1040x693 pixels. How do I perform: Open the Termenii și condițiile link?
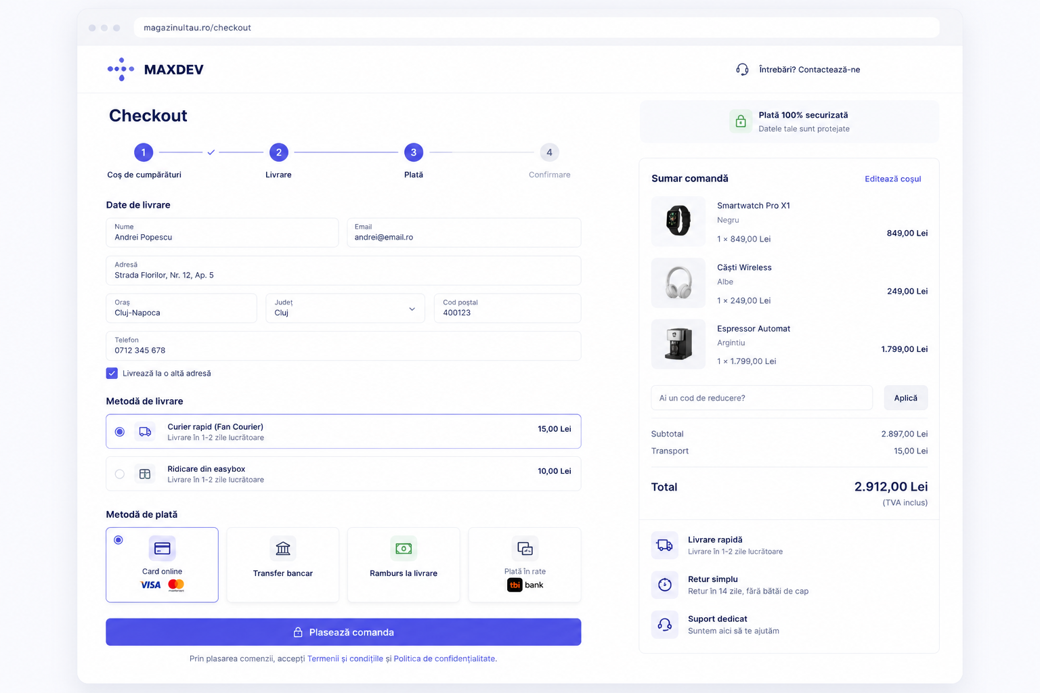(x=345, y=658)
